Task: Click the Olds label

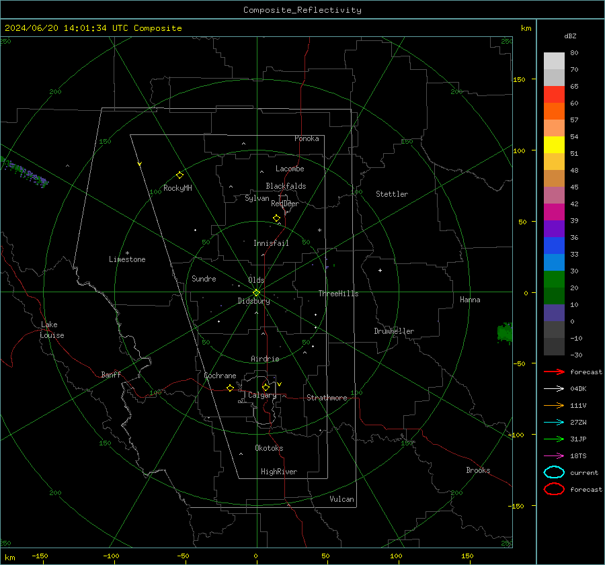Action: coord(256,280)
